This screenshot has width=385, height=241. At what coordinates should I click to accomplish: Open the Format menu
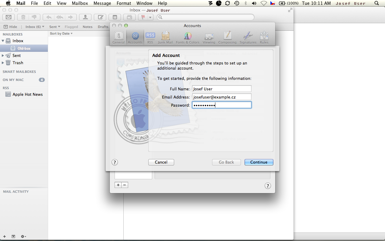pyautogui.click(x=124, y=3)
